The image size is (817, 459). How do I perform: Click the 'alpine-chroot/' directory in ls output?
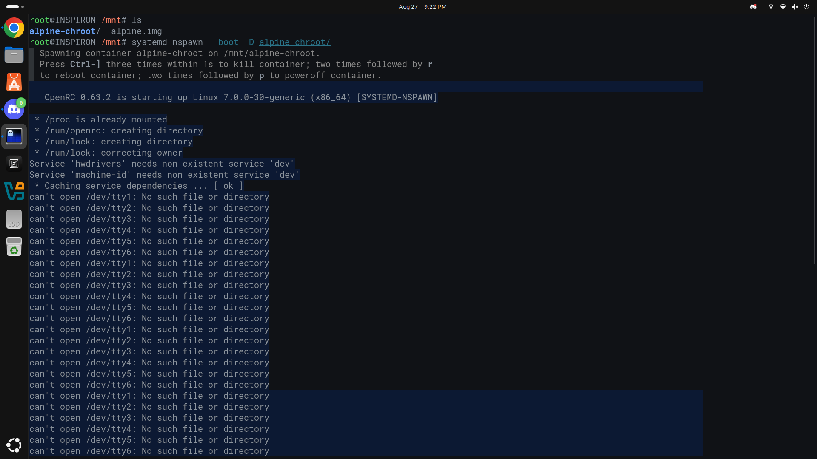click(x=65, y=31)
